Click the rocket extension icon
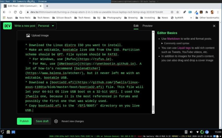This screenshot has width=222, height=138. (184, 12)
